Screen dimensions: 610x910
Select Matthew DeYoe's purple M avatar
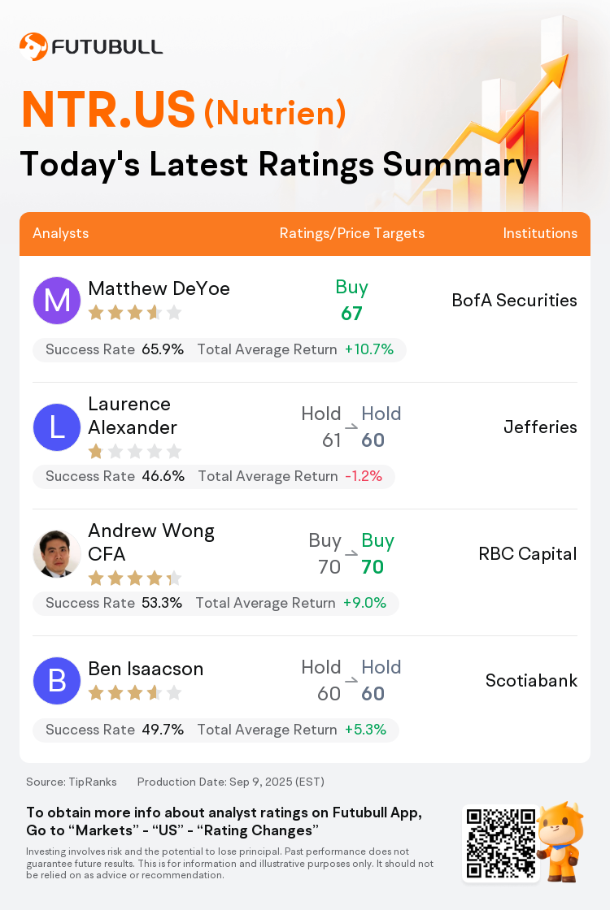[x=56, y=301]
